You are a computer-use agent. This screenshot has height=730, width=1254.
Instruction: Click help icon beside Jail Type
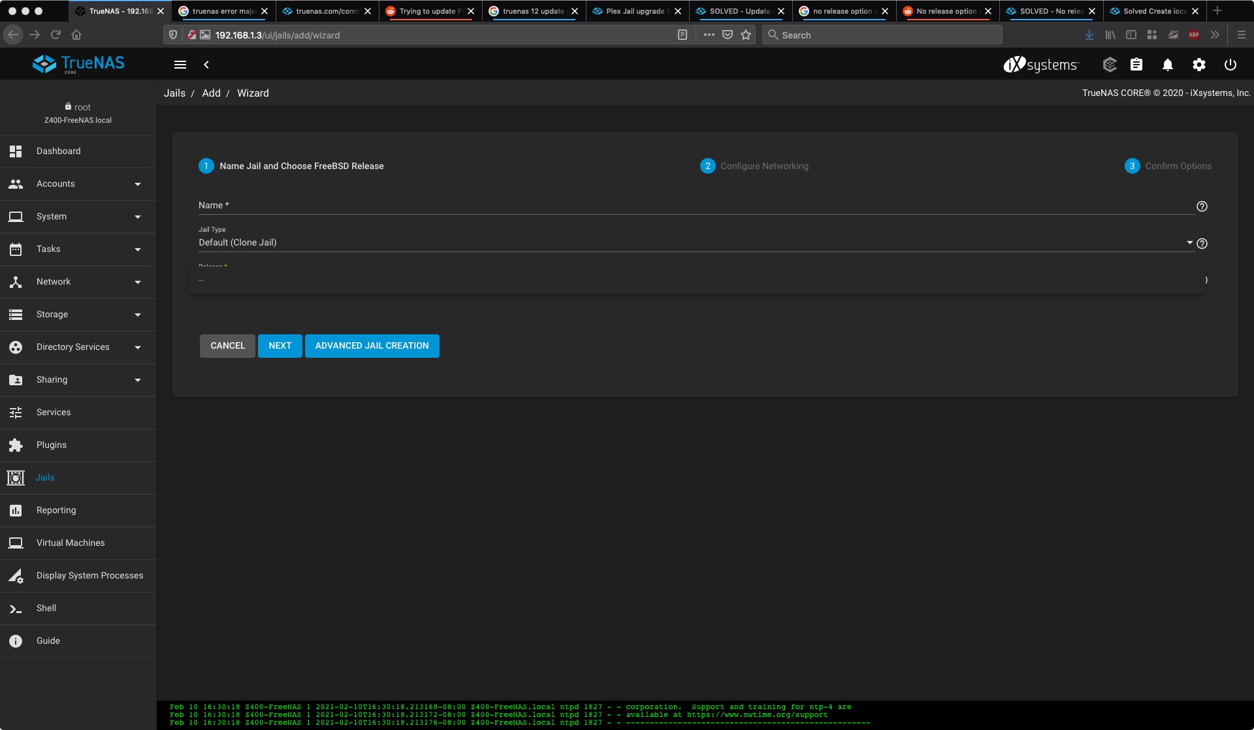pos(1202,244)
